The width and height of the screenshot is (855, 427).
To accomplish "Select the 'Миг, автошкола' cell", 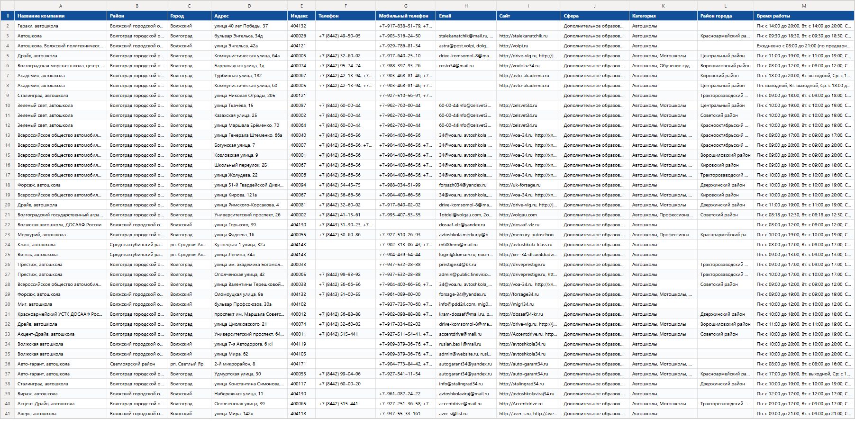I will (61, 304).
